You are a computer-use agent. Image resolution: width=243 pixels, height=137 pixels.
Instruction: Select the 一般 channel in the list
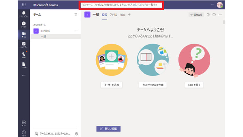pos(55,36)
